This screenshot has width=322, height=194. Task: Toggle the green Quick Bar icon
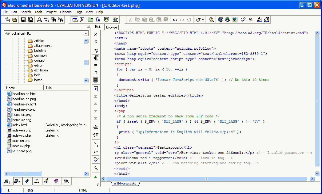click(x=90, y=20)
